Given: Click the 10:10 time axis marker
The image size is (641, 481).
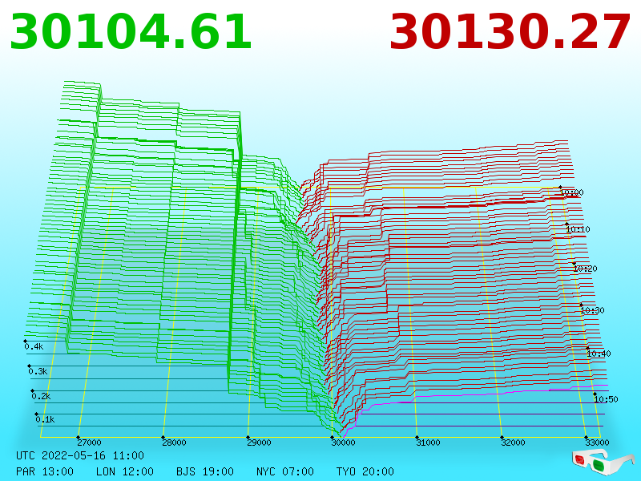Looking at the screenshot, I should [578, 229].
